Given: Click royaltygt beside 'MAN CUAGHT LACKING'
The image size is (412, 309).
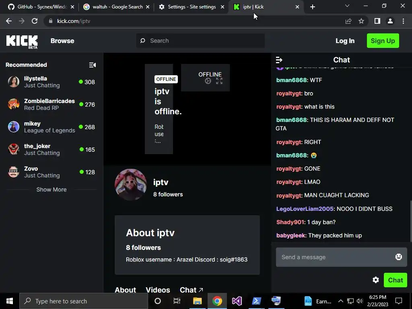Looking at the screenshot, I should tap(289, 196).
